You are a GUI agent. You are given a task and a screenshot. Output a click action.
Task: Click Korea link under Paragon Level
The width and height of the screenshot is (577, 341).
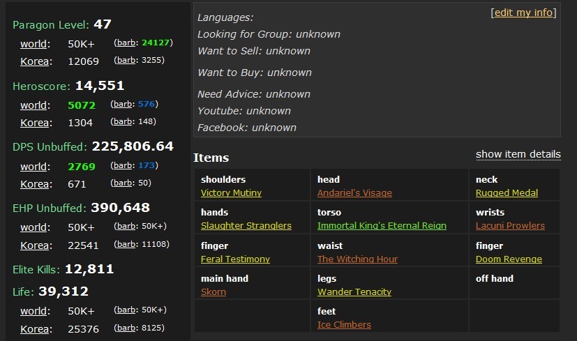(x=35, y=61)
